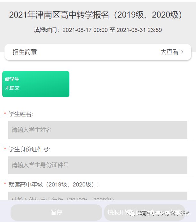Focus the 请输入学生身份证件号 input field
This screenshot has height=222, width=196.
(98, 165)
